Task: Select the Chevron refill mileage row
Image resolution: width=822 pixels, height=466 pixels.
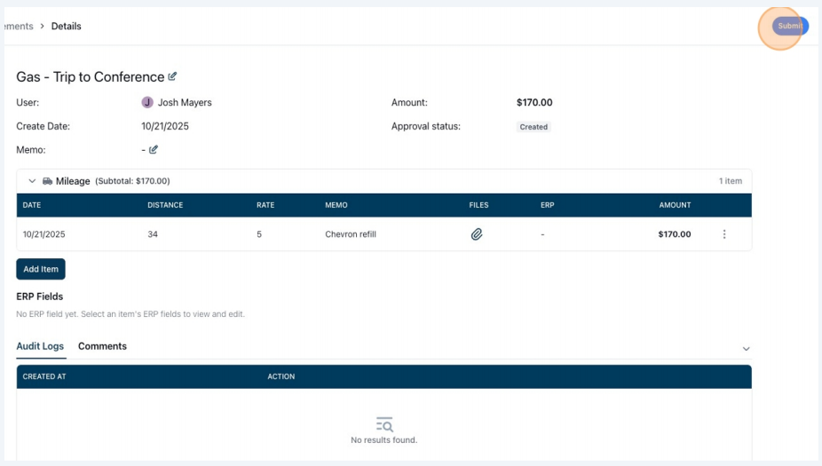Action: (x=383, y=234)
